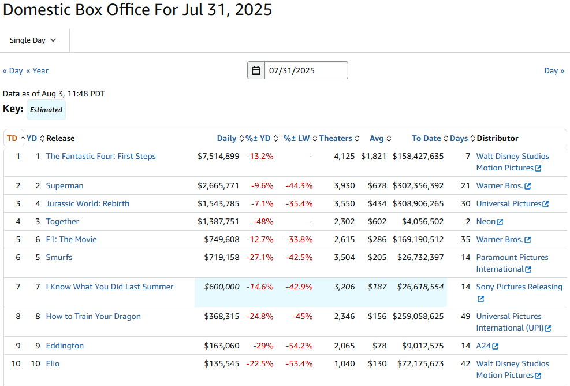Edit the 07/31/2025 date field
This screenshot has height=386, width=570.
(x=306, y=70)
